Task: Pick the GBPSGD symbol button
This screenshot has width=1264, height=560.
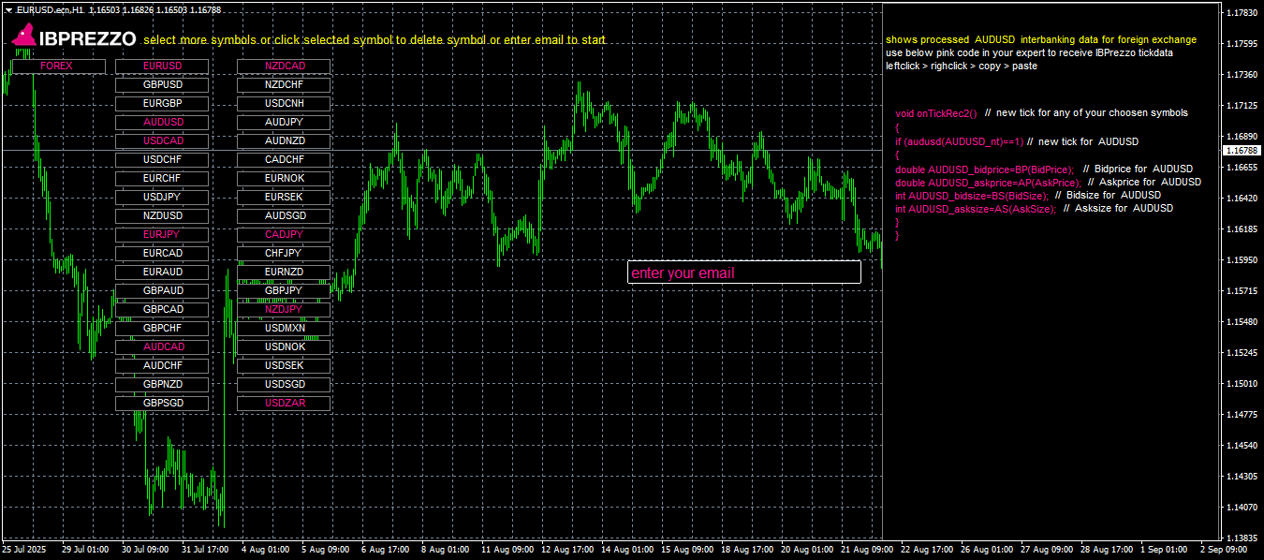Action: pyautogui.click(x=162, y=404)
